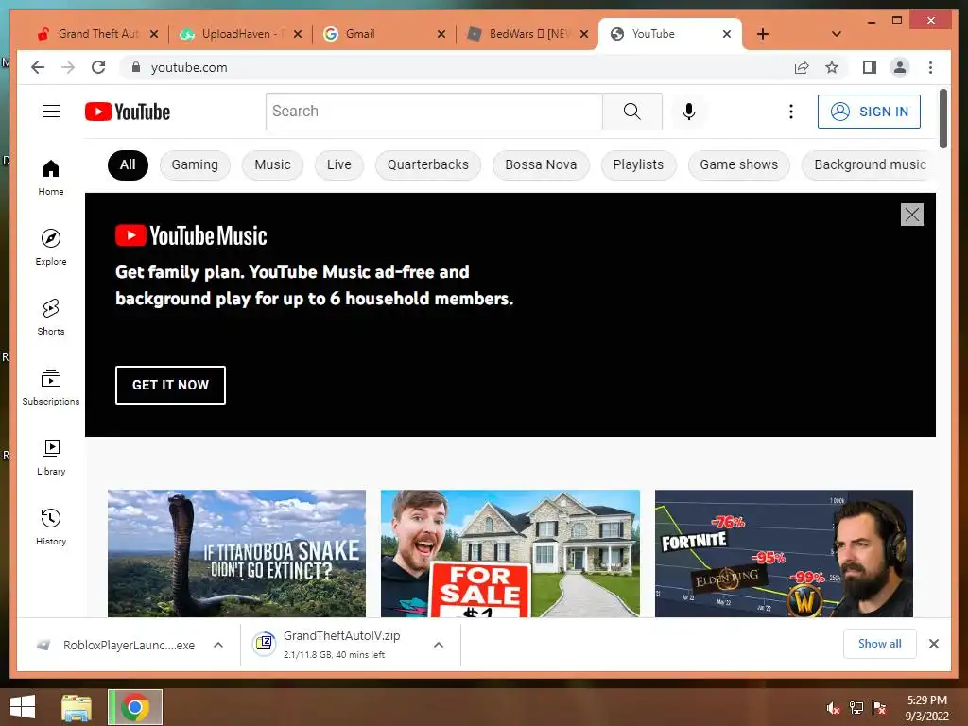Click the youtube.com address bar
The image size is (968, 726).
[x=457, y=67]
